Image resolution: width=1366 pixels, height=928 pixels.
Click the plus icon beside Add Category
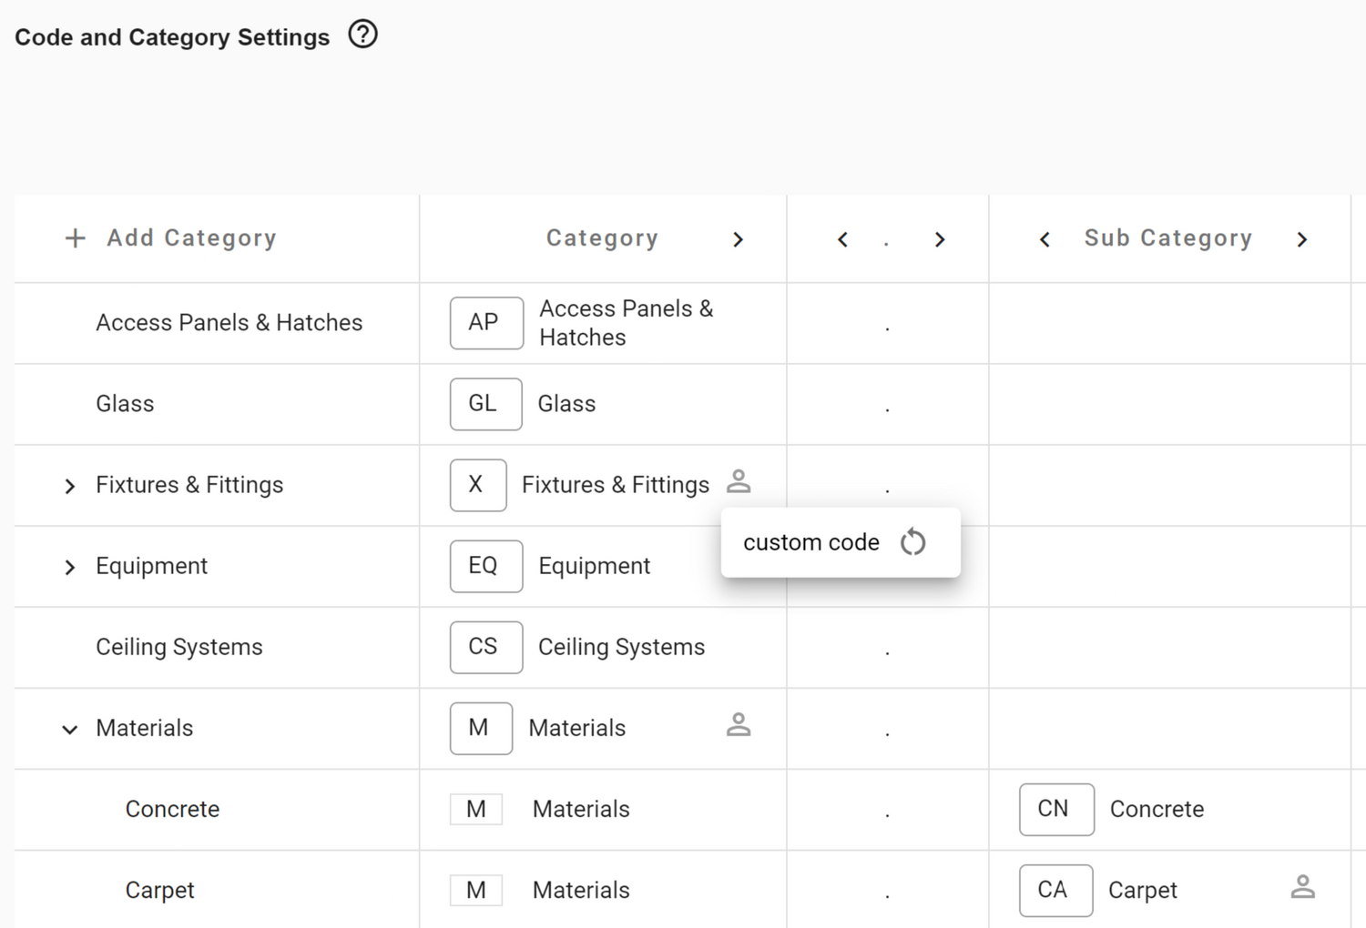[75, 237]
